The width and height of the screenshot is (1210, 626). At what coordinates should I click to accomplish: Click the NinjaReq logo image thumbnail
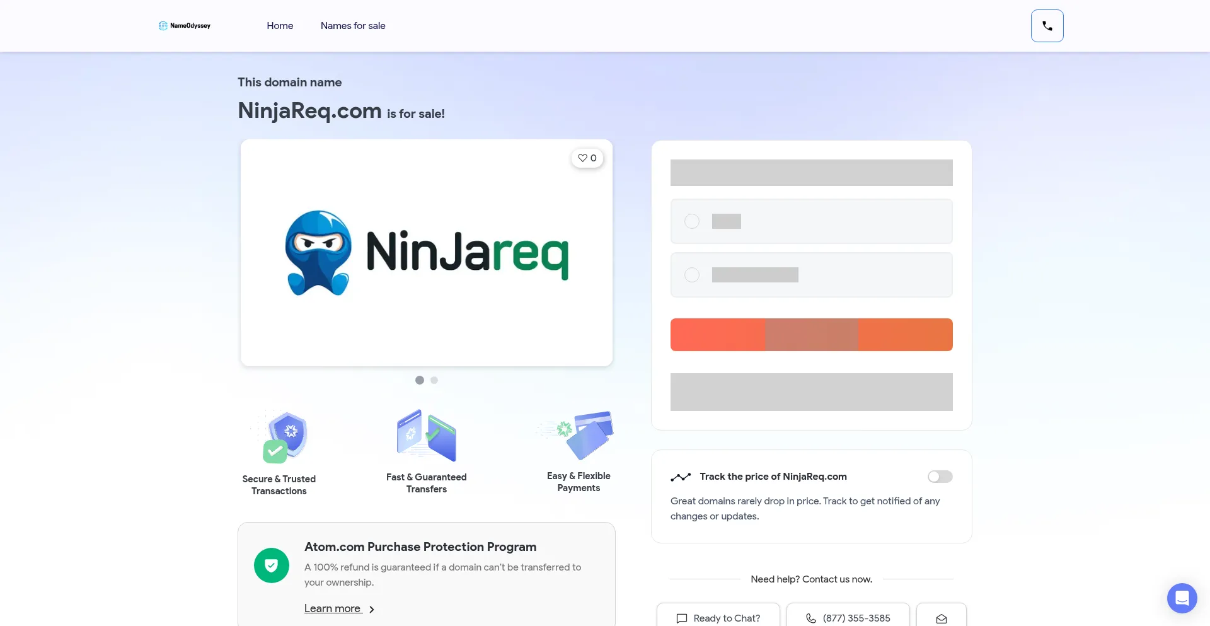click(427, 253)
